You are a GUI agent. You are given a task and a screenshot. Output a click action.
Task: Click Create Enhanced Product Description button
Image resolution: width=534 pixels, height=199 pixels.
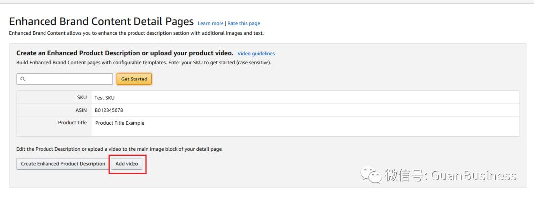[63, 164]
